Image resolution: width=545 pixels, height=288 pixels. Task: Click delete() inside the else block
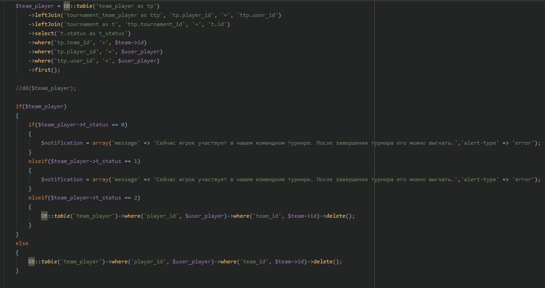pos(326,262)
